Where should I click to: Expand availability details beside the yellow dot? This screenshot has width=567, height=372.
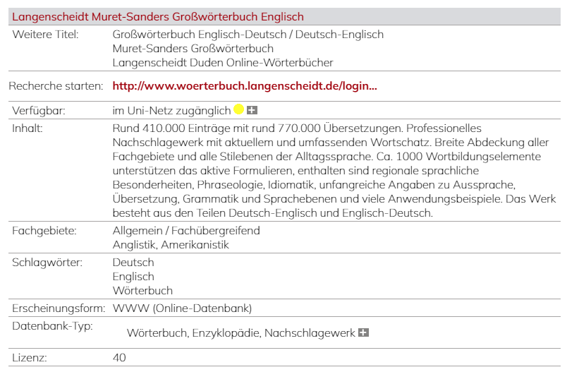point(252,110)
